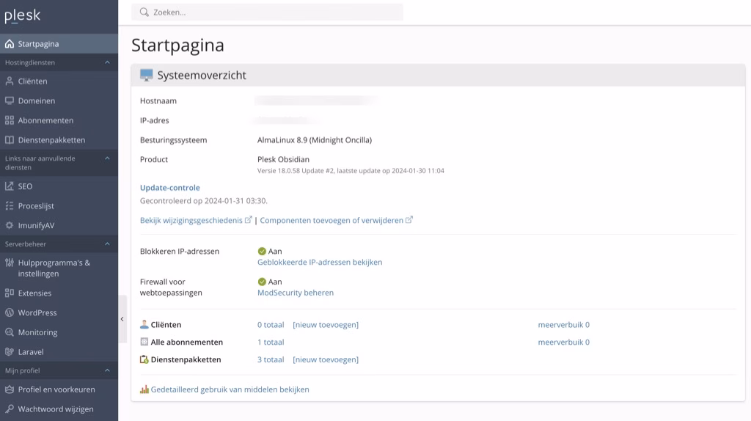Click external link icon after Componenten toevoegen
This screenshot has height=421, width=751.
tap(409, 220)
